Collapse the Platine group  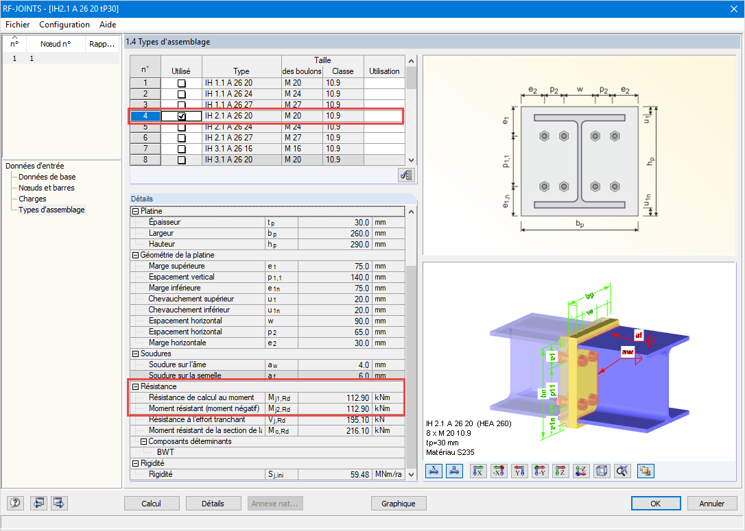pos(135,211)
